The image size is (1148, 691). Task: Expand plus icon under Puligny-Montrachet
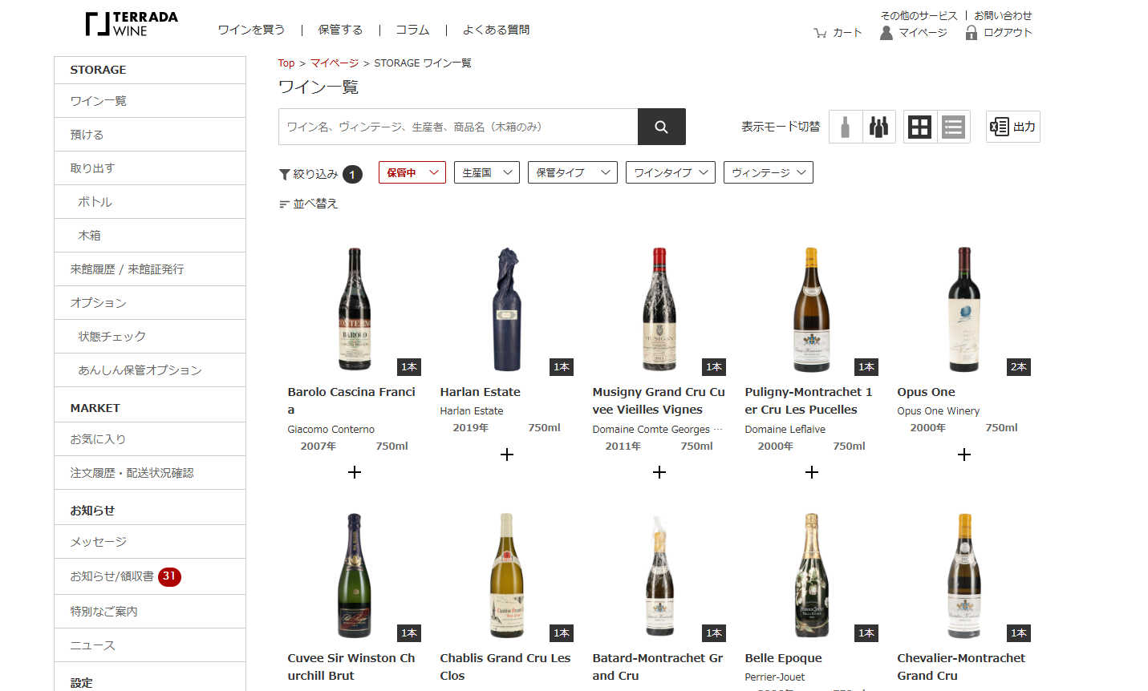[812, 472]
